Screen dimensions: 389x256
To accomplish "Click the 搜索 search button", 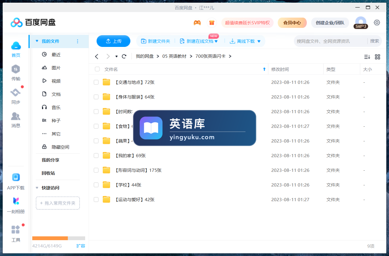I will pos(375,41).
